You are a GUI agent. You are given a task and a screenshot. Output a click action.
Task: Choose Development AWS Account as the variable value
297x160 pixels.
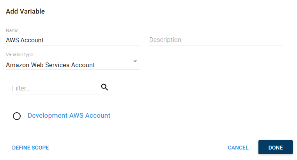(x=17, y=116)
